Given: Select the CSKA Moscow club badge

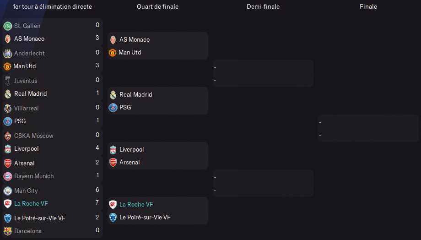Looking at the screenshot, I should coord(7,136).
